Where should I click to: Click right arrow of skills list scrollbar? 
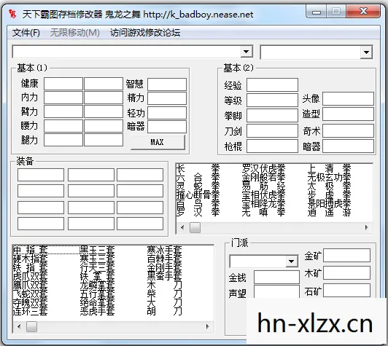366,227
